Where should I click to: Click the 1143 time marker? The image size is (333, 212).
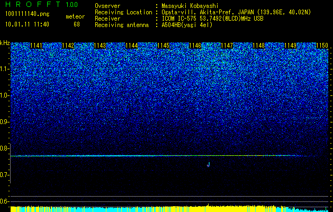coord(100,46)
